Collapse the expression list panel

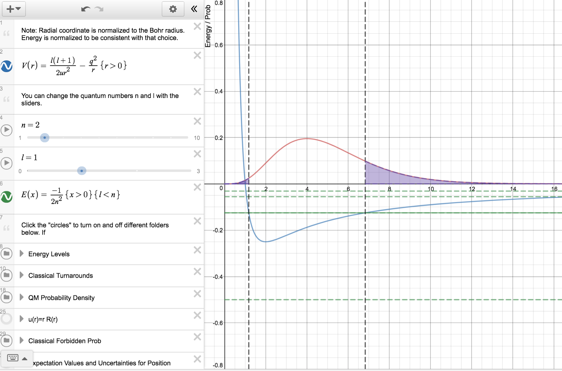click(194, 9)
